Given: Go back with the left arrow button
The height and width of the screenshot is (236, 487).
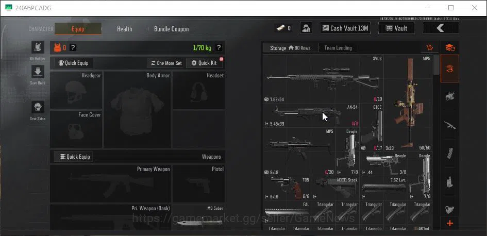Looking at the screenshot, I should pyautogui.click(x=441, y=28).
